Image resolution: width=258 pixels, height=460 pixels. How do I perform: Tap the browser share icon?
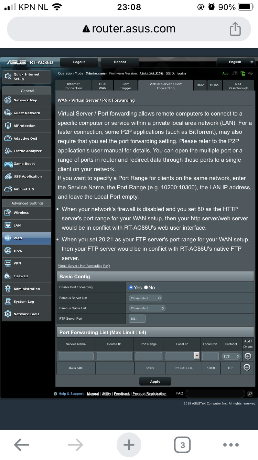235,29
